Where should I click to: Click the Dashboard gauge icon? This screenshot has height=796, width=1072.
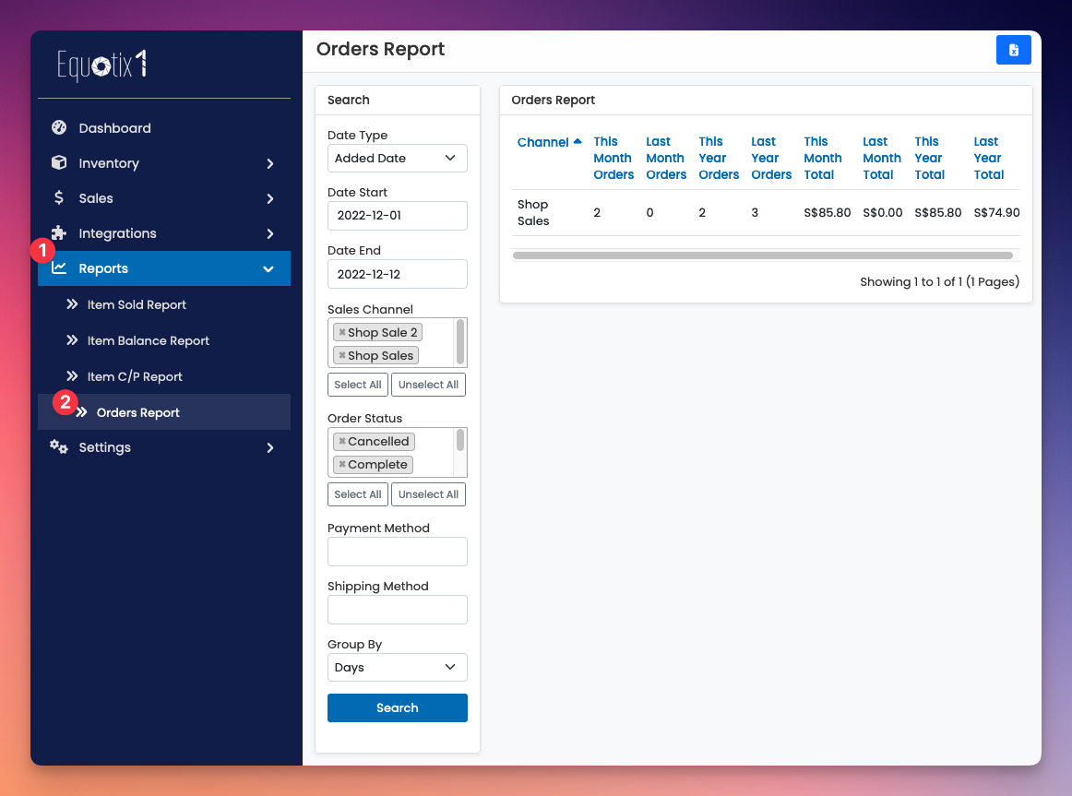click(59, 128)
